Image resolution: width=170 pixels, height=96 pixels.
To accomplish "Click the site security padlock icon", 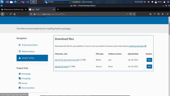I will pos(35,14).
